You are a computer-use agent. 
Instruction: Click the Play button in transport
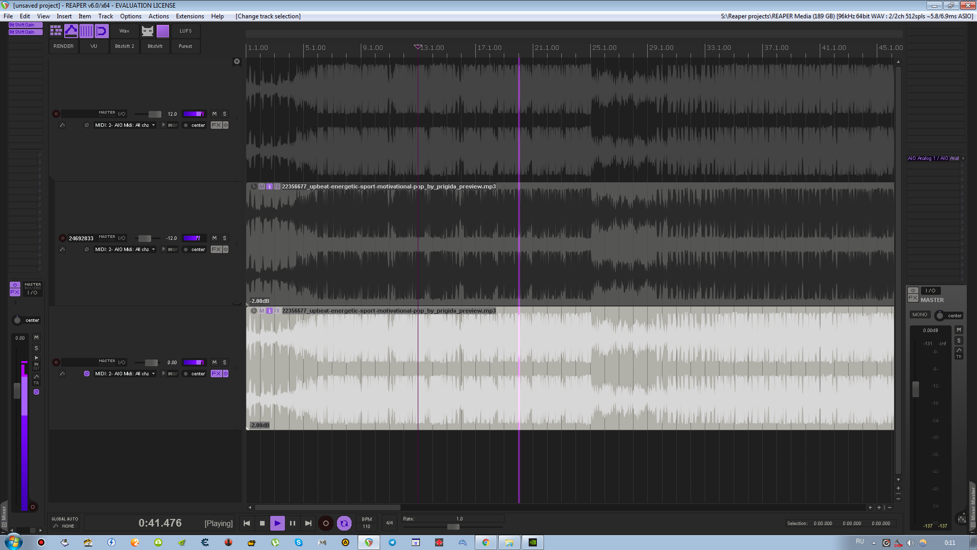(x=277, y=523)
